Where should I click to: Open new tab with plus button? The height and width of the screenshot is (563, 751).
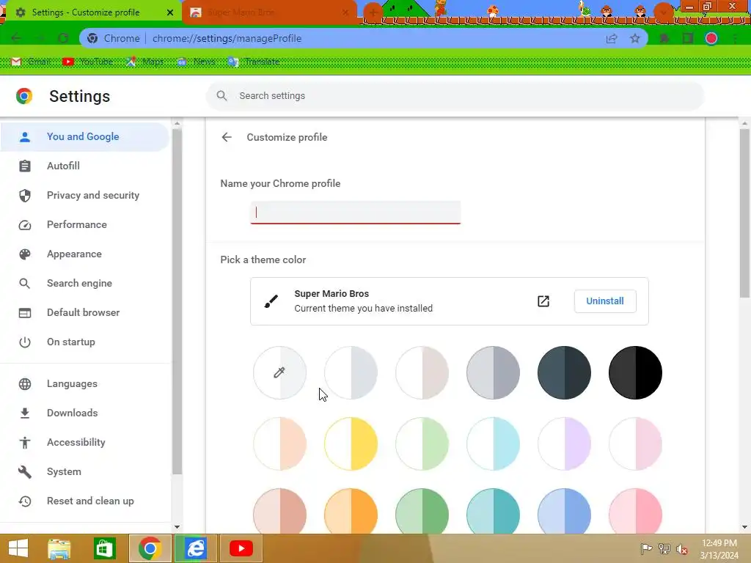(x=373, y=13)
